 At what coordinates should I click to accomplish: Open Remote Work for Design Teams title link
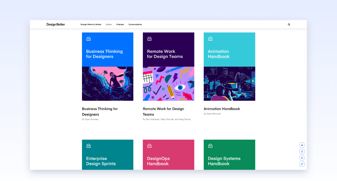[163, 112]
